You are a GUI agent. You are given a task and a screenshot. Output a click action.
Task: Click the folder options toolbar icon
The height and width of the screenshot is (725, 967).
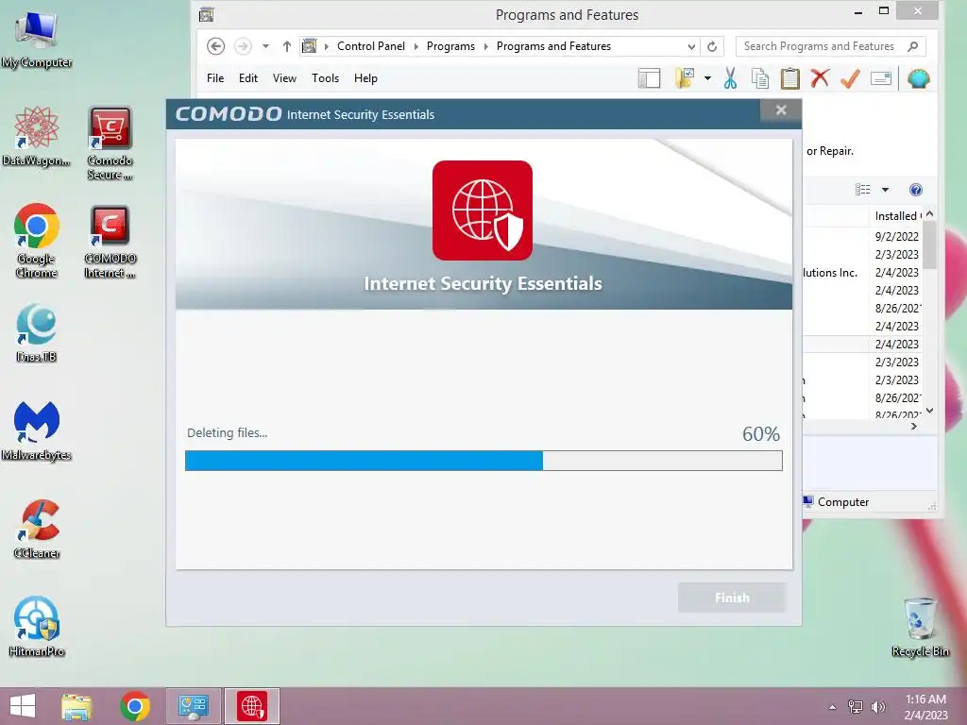point(685,78)
